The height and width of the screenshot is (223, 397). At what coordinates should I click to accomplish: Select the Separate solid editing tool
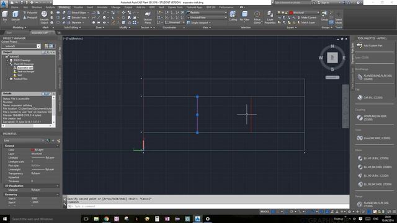pyautogui.click(x=75, y=22)
